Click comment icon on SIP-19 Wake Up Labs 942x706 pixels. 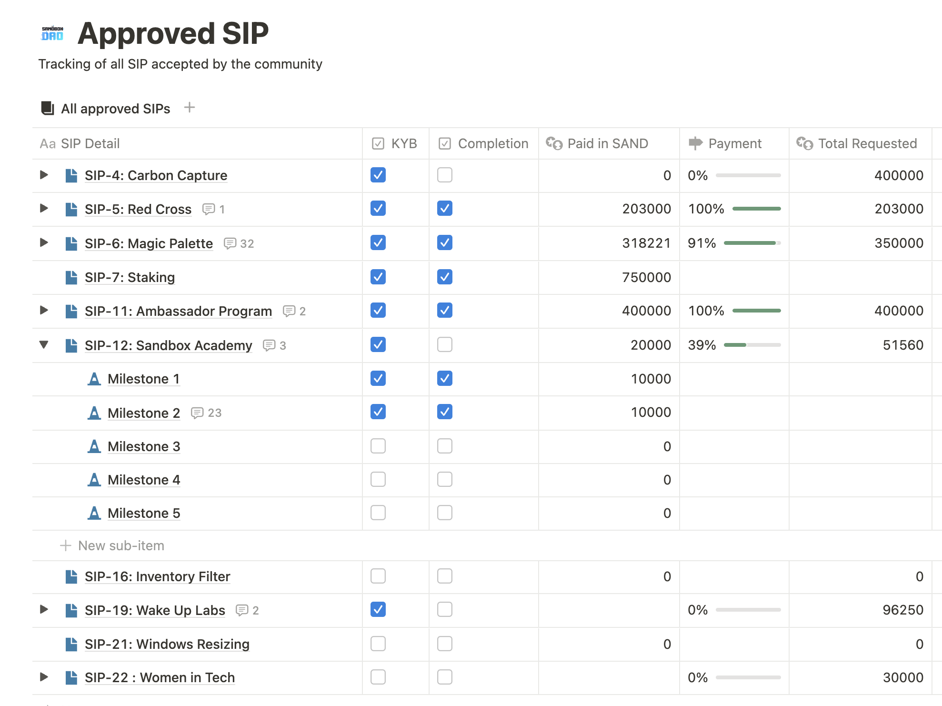click(x=242, y=610)
